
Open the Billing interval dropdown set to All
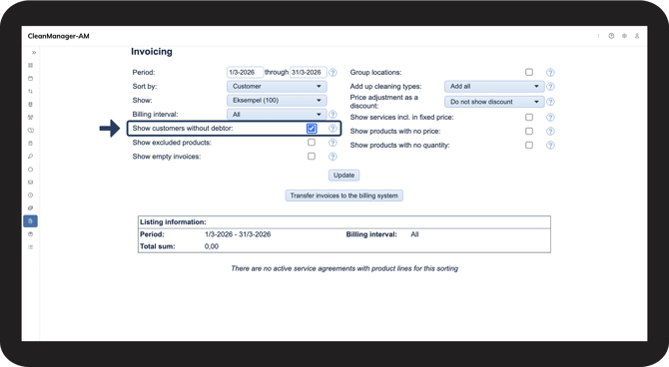coord(277,115)
